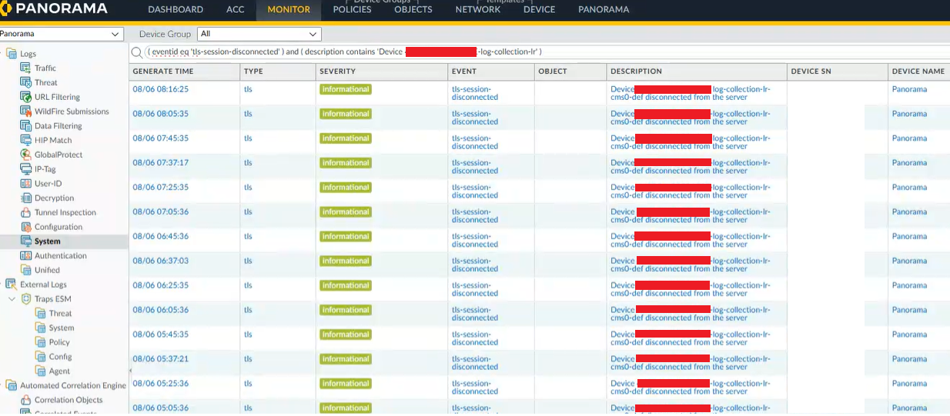Open the Device Group All dropdown
This screenshot has height=416, width=950.
(x=259, y=34)
